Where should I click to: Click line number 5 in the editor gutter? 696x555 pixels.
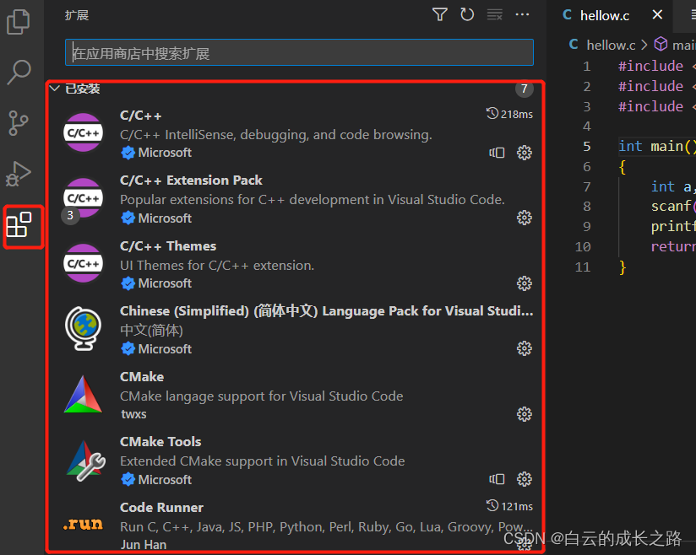point(587,146)
